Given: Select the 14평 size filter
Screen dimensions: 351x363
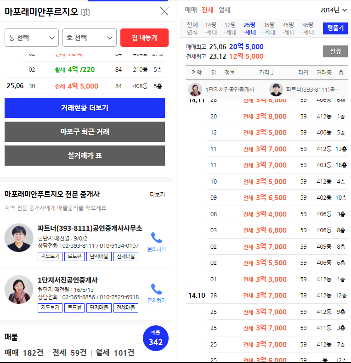Looking at the screenshot, I should [x=210, y=28].
